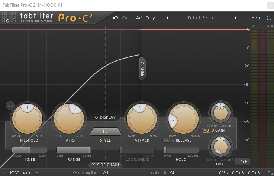Collapse the KNEE display side tab
The width and height of the screenshot is (274, 176).
143,69
